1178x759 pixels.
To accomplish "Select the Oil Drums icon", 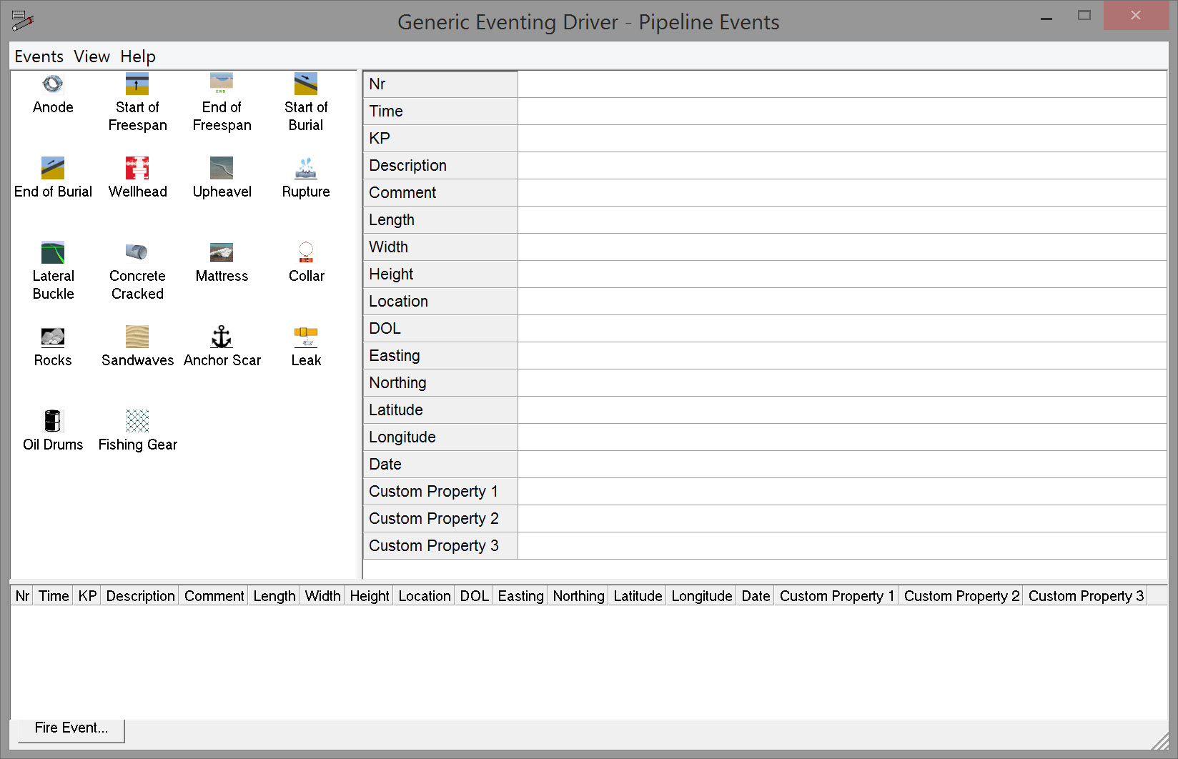I will click(53, 422).
